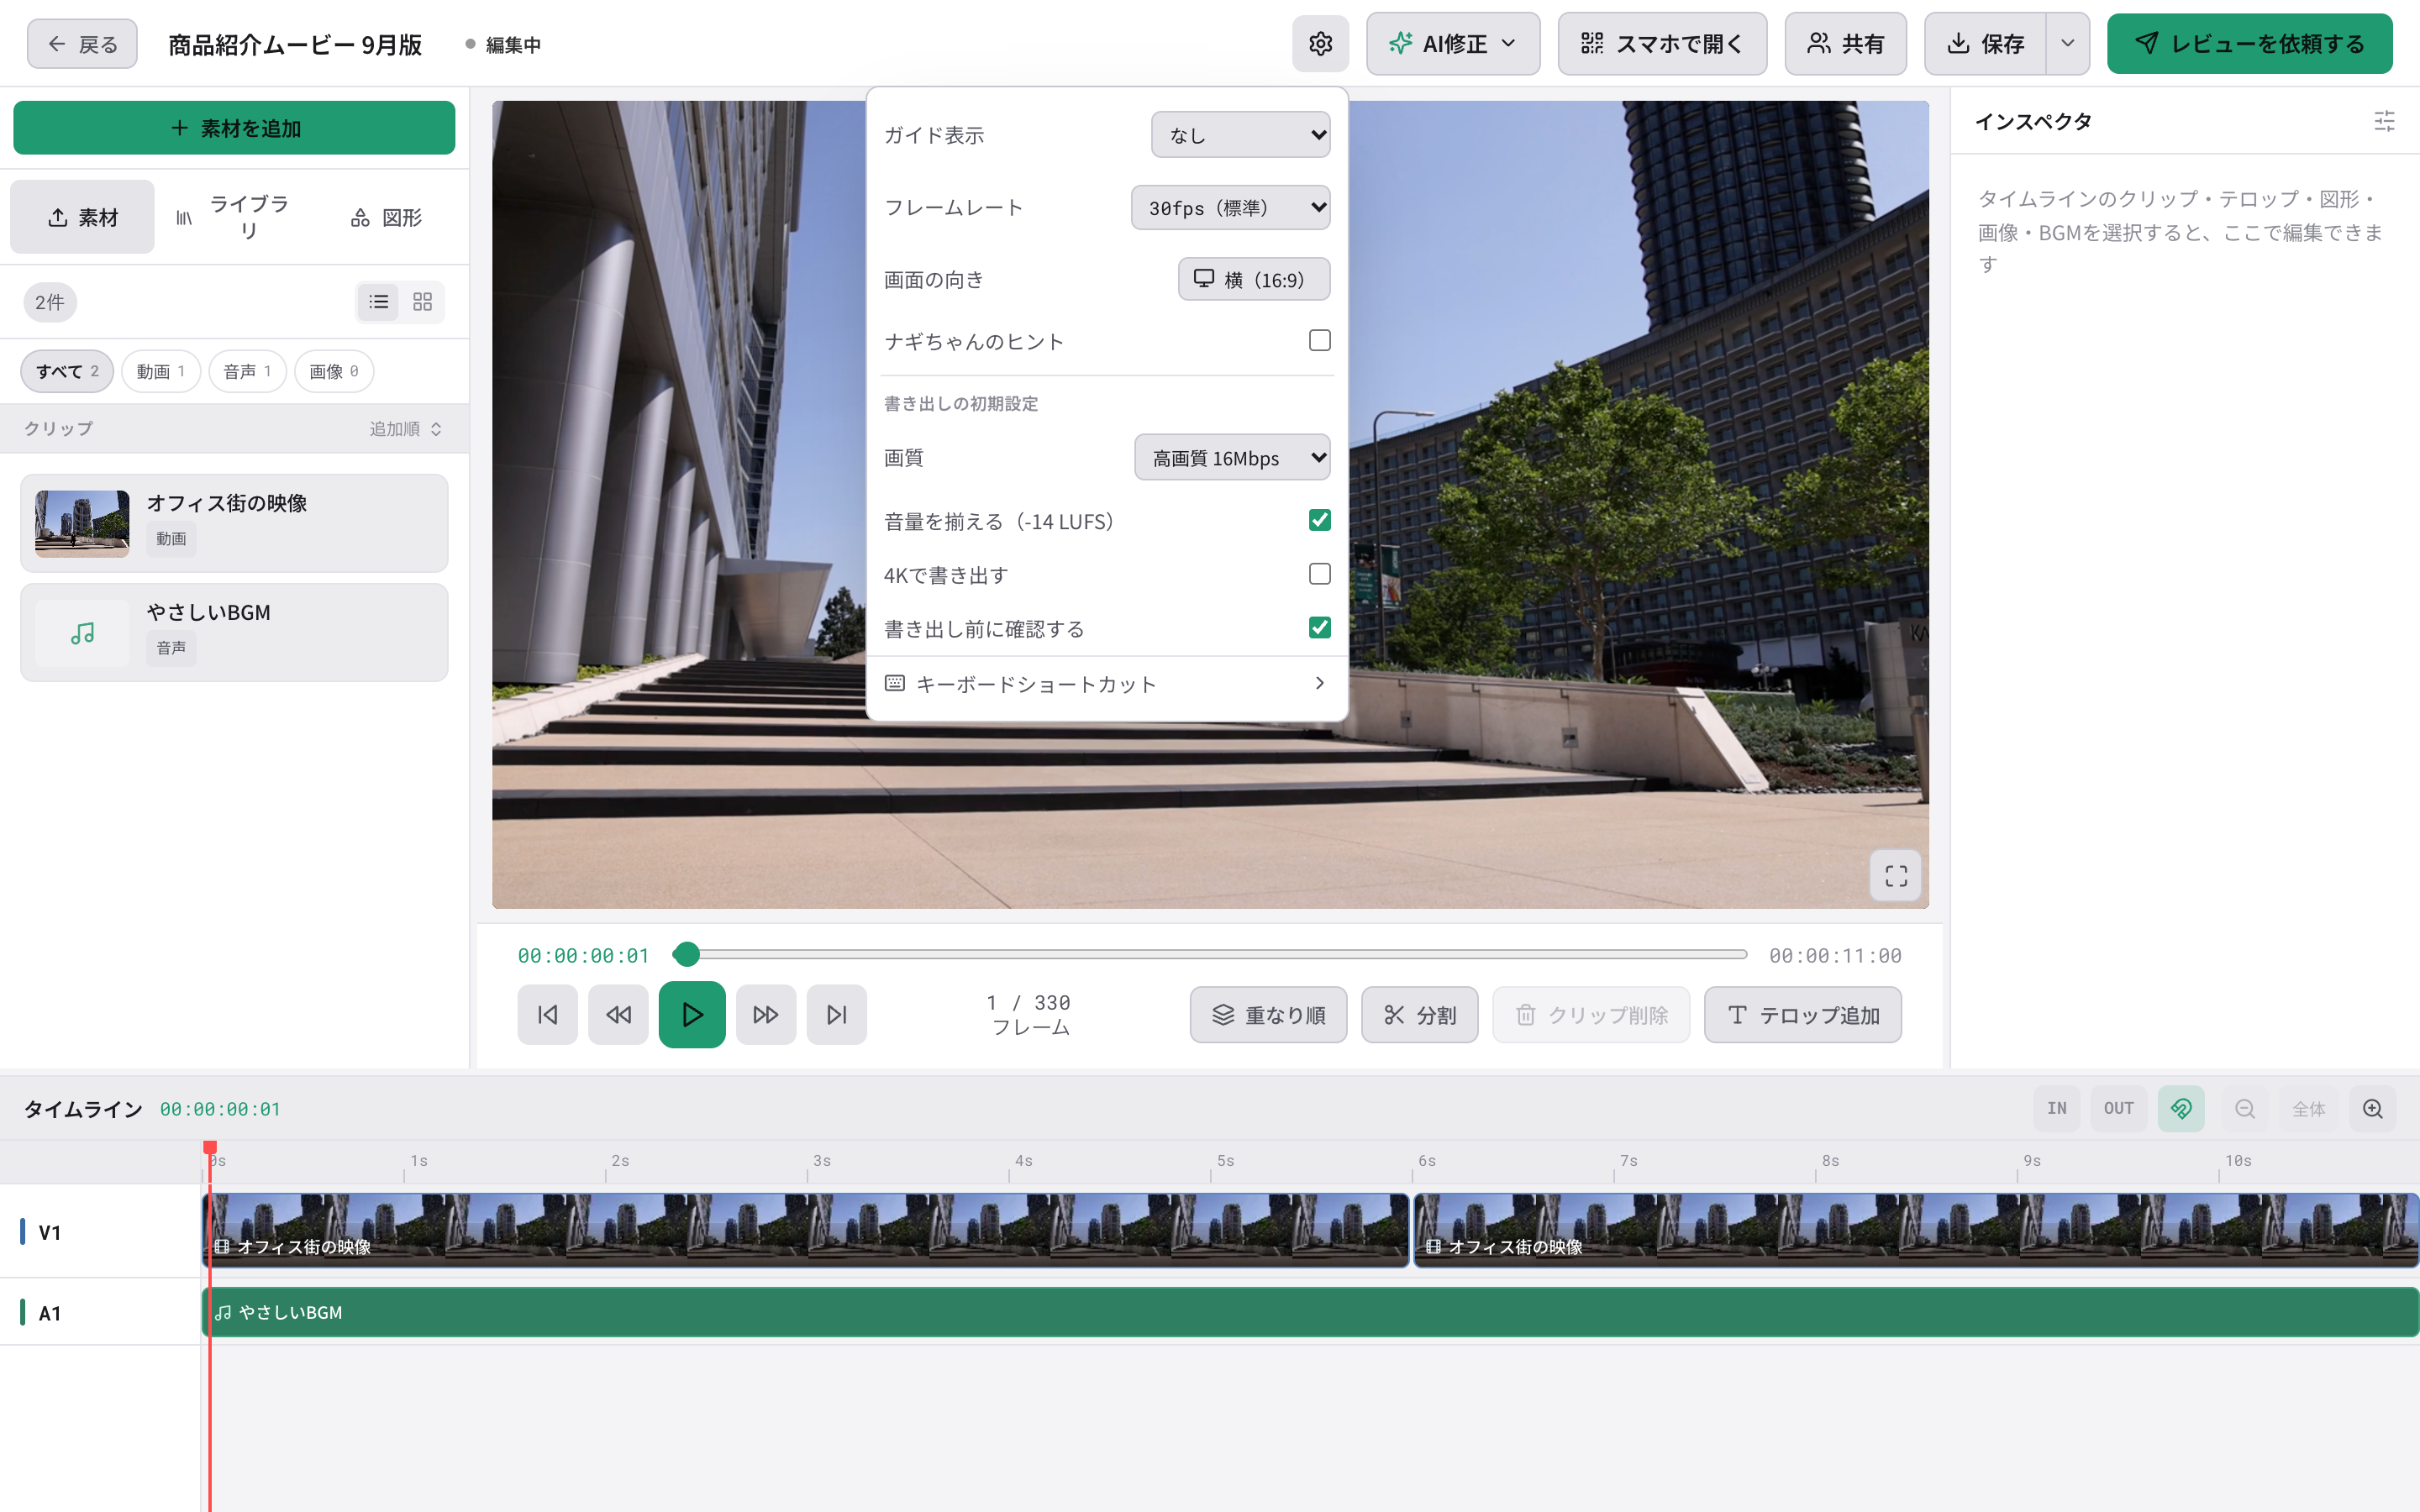Enable 4Kで書き出す checkbox

tap(1320, 574)
